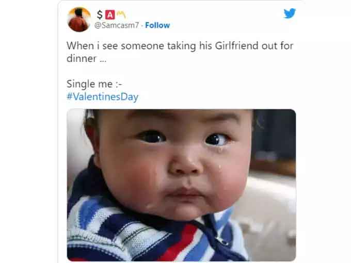This screenshot has width=351, height=263.
Task: Click the word "dinner ..." in the tweet
Action: pyautogui.click(x=86, y=59)
